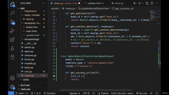Viewport: 169px width, 95px height.
Task: Open the Extensions view
Action: tap(12, 40)
